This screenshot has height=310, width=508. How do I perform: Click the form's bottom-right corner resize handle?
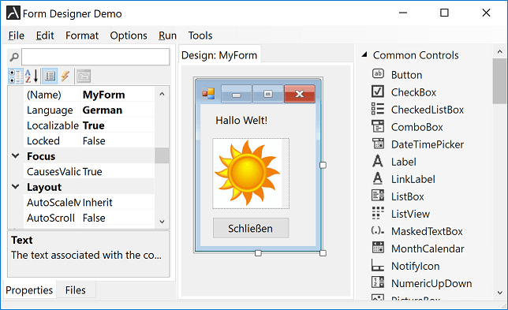pos(323,253)
